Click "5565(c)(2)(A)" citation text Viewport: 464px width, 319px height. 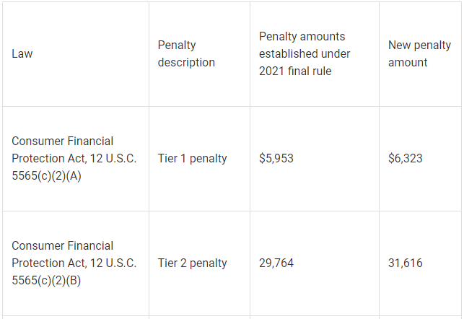(x=46, y=176)
